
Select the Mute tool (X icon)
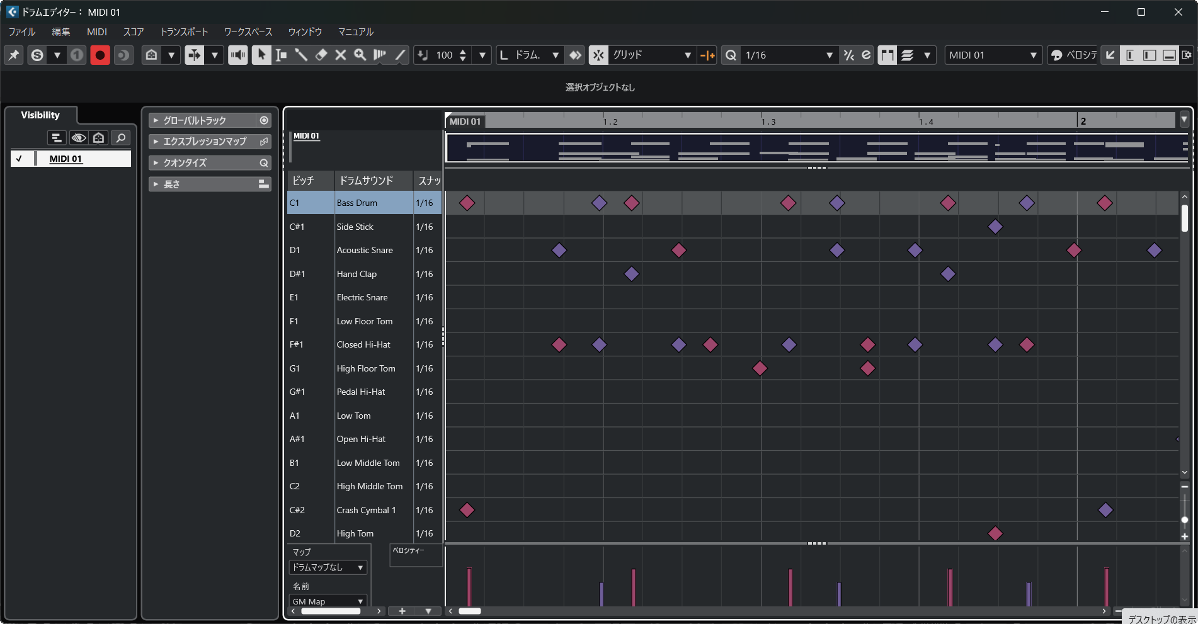[x=341, y=55]
